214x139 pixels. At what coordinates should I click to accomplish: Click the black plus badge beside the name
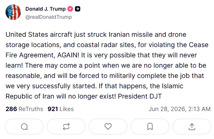pos(78,9)
